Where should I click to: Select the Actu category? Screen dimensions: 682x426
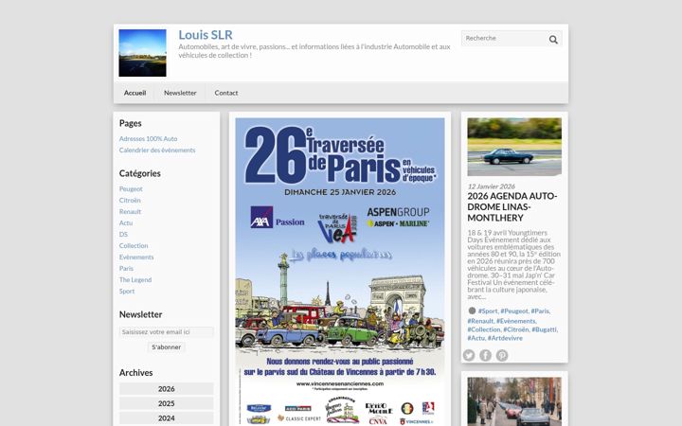point(126,223)
